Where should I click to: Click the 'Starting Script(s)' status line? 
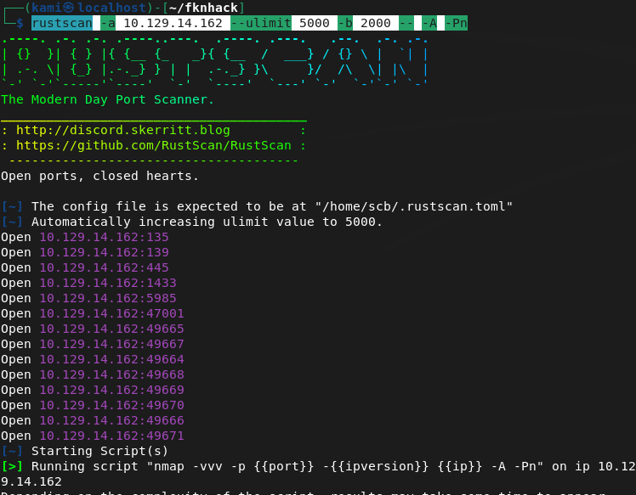pyautogui.click(x=100, y=451)
